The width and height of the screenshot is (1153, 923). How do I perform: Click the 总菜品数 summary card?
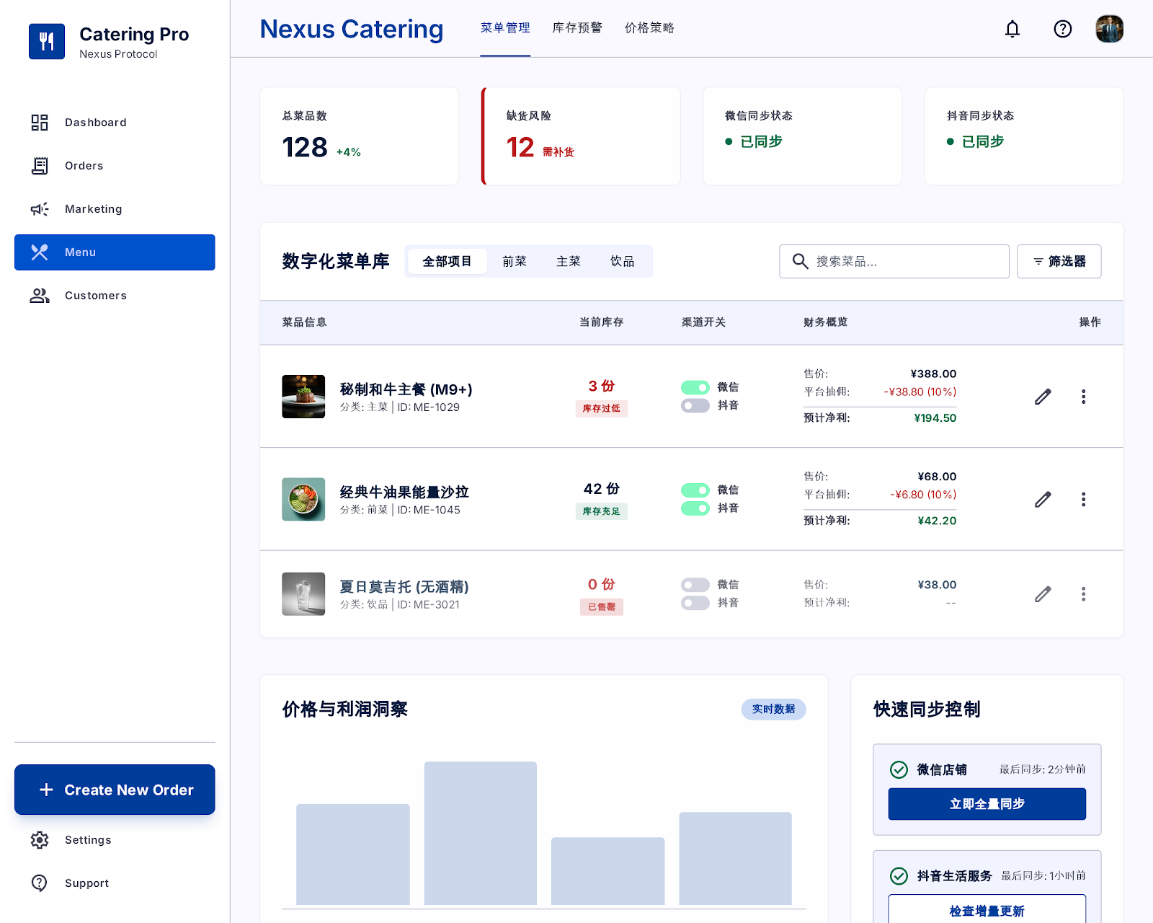pos(360,136)
